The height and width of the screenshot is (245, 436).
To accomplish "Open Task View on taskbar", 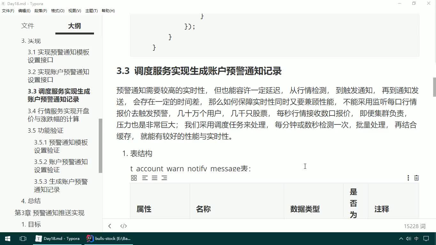I will tap(23, 238).
